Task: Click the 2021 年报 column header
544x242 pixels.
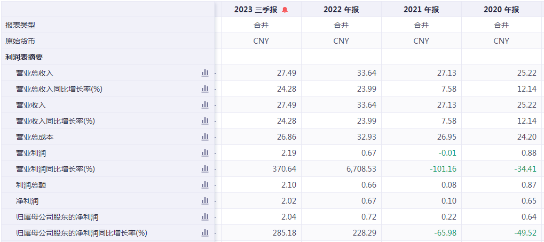Action: point(421,10)
